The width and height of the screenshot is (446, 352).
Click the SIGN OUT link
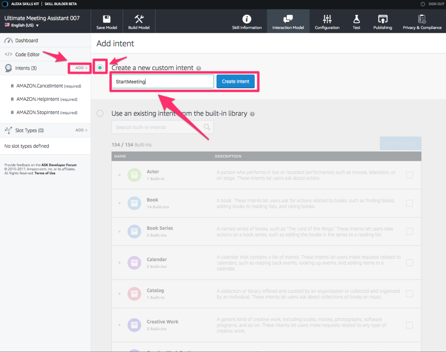point(436,4)
